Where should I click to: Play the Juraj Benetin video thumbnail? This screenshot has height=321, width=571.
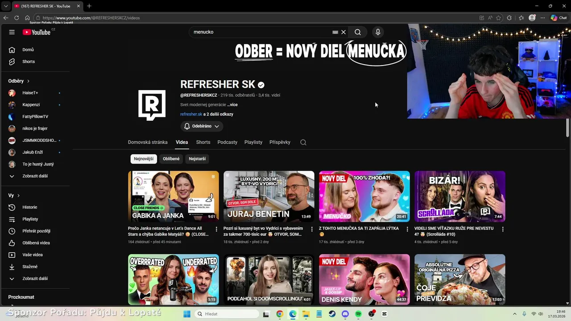coord(269,197)
